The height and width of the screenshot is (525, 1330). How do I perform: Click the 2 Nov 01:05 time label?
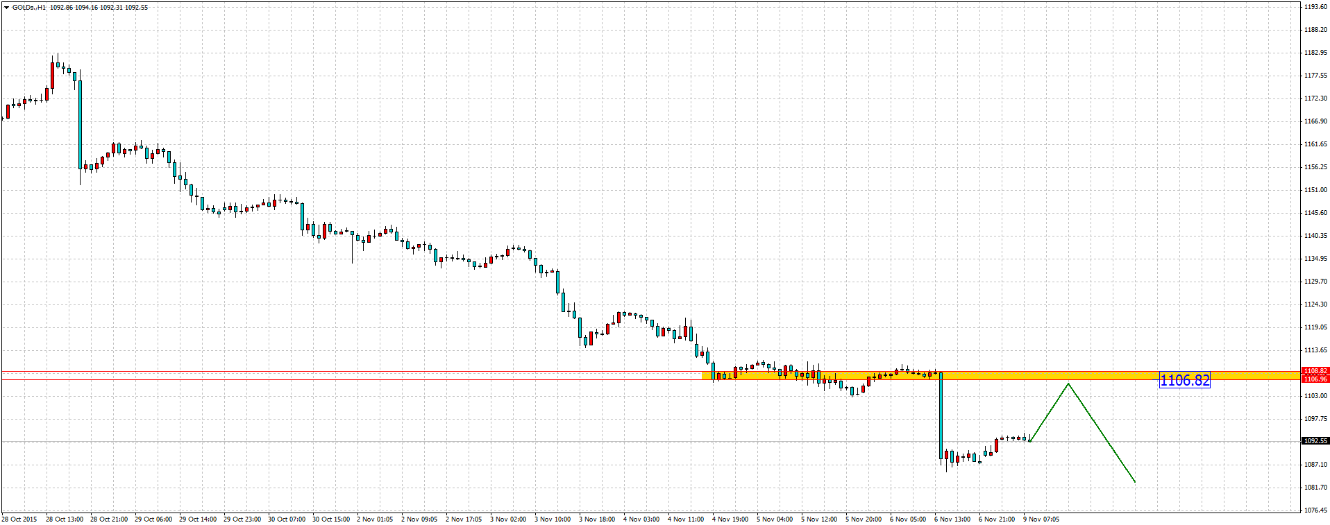(x=375, y=519)
